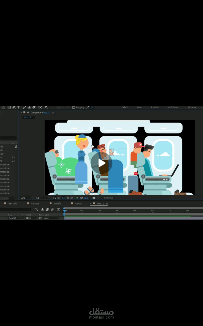203x326 pixels.
Task: Click the loop t 2 breadcrumb tab
Action: pyautogui.click(x=28, y=117)
